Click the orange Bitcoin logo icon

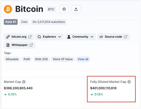(x=8, y=9)
